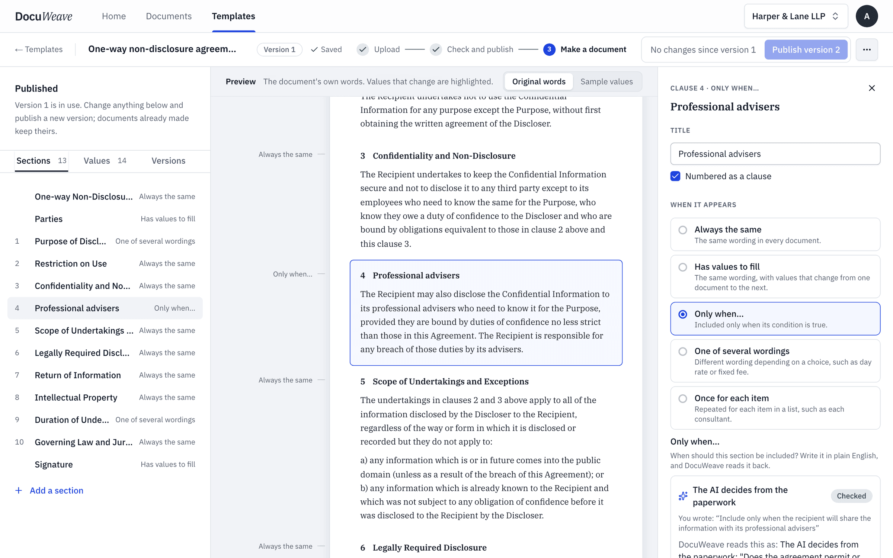Click the Upload step checkmark icon
Screen dimensions: 893x558
[362, 49]
